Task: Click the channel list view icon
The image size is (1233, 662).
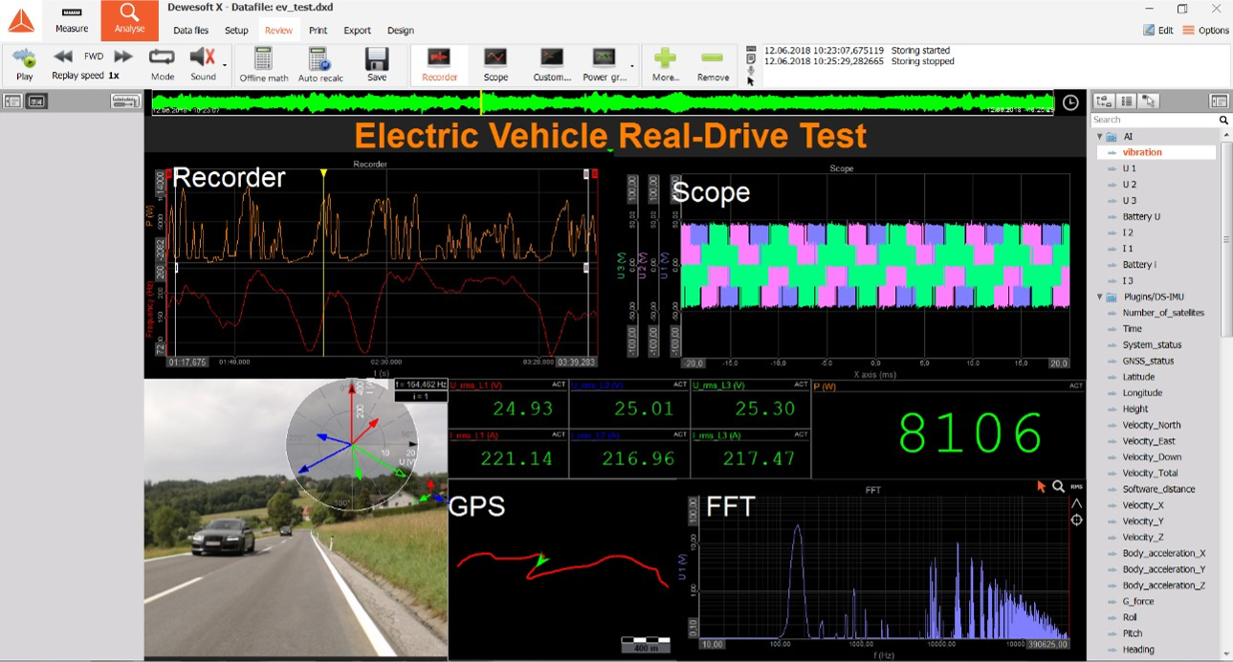Action: [x=1127, y=100]
